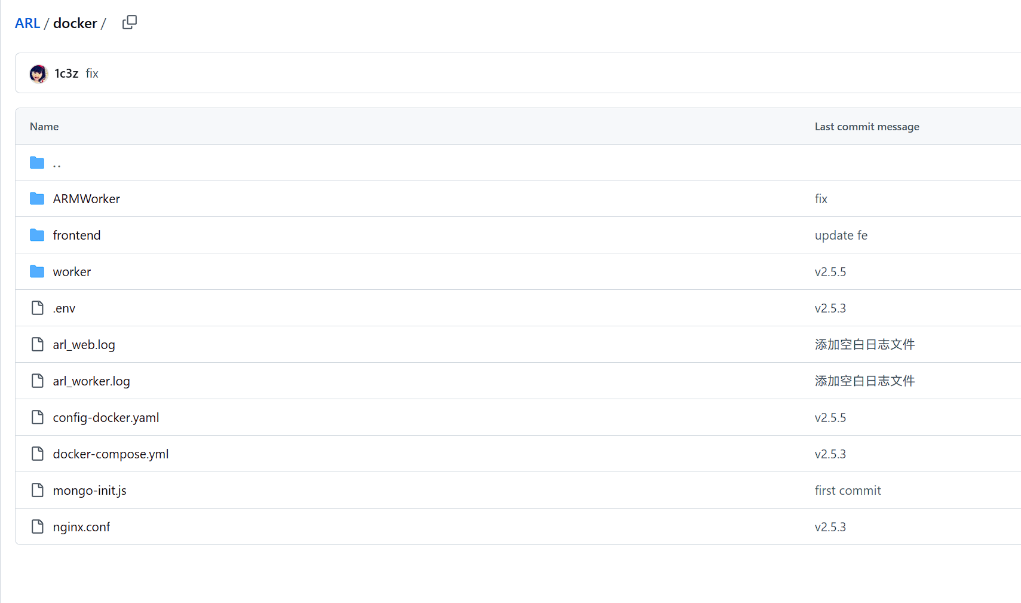Click the 1c3z user avatar

(x=39, y=74)
